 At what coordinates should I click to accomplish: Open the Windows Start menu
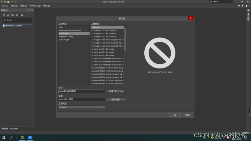[4, 137]
